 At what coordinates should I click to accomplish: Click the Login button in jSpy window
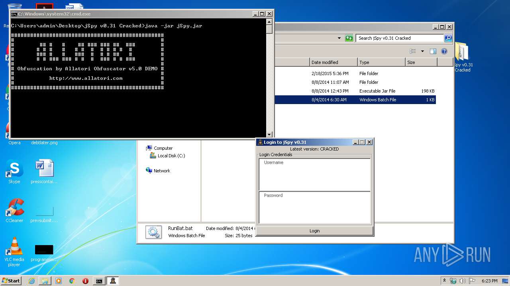click(315, 231)
